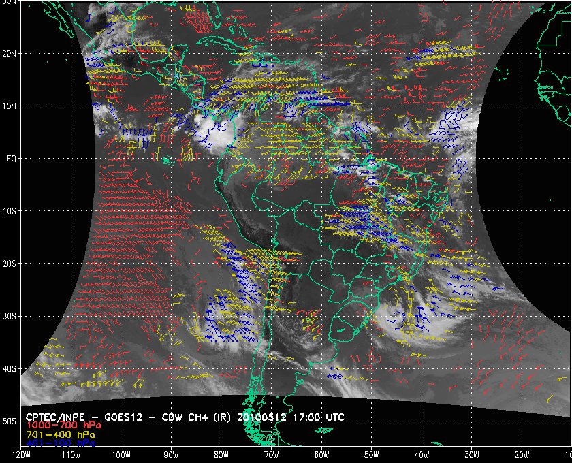This screenshot has height=463, width=572.
Task: Click the 10S latitude label
Action: [9, 211]
